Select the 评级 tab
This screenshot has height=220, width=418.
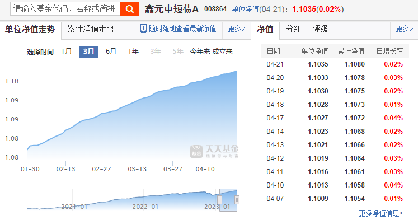320,29
